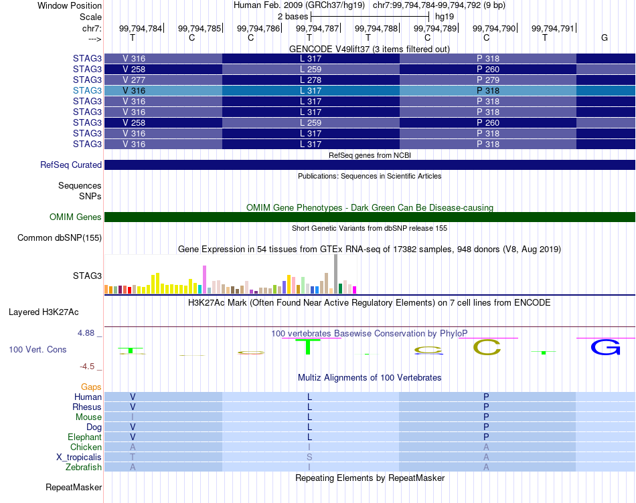Open the H3K27Ac Mark track title

coord(369,303)
